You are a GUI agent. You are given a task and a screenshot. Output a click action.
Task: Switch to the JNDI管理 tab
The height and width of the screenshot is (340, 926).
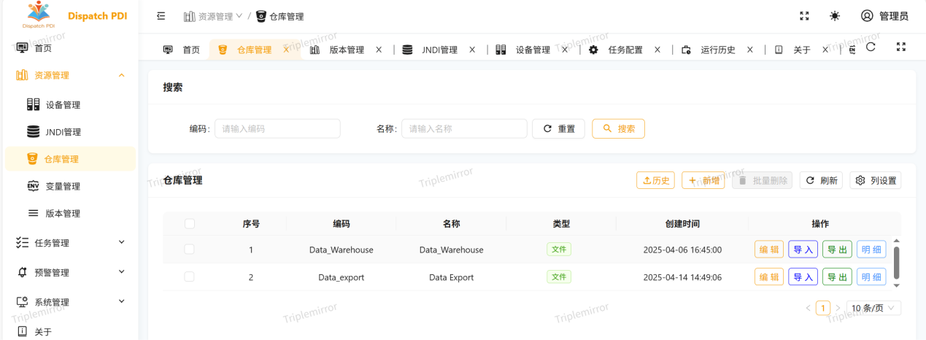439,50
